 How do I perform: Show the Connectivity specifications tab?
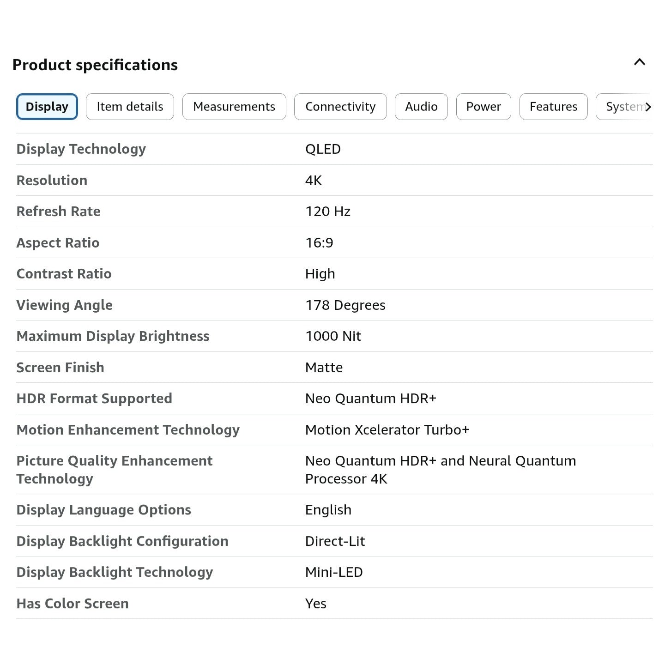point(340,107)
